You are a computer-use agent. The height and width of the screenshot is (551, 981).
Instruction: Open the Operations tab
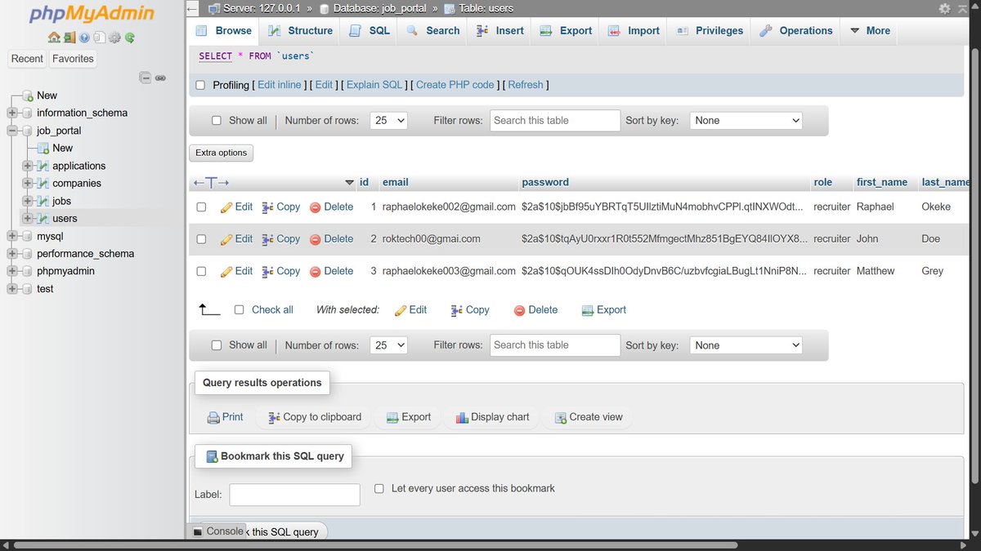tap(796, 30)
